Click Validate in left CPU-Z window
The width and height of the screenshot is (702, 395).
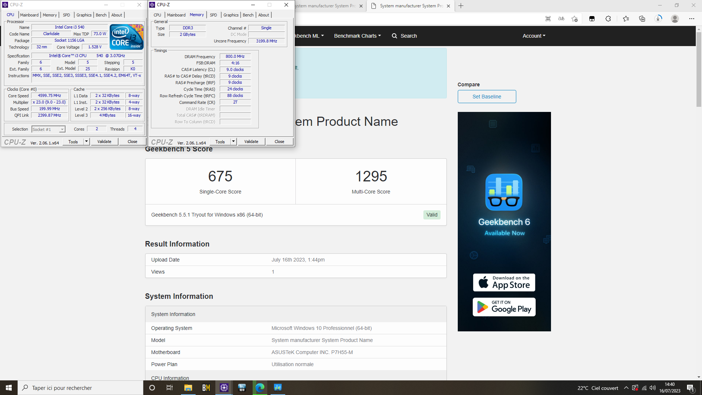click(x=104, y=142)
